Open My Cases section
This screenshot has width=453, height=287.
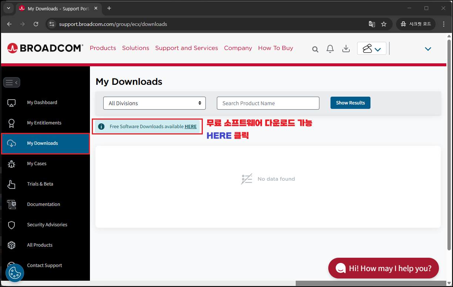pos(37,164)
